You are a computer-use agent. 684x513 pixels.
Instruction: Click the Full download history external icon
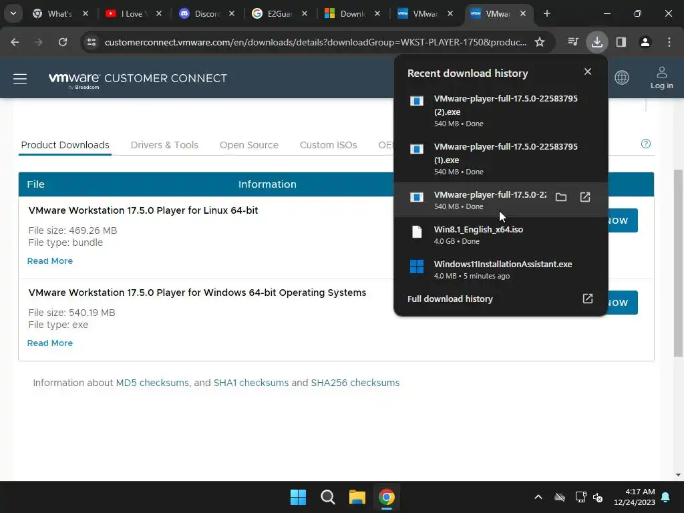coord(588,299)
